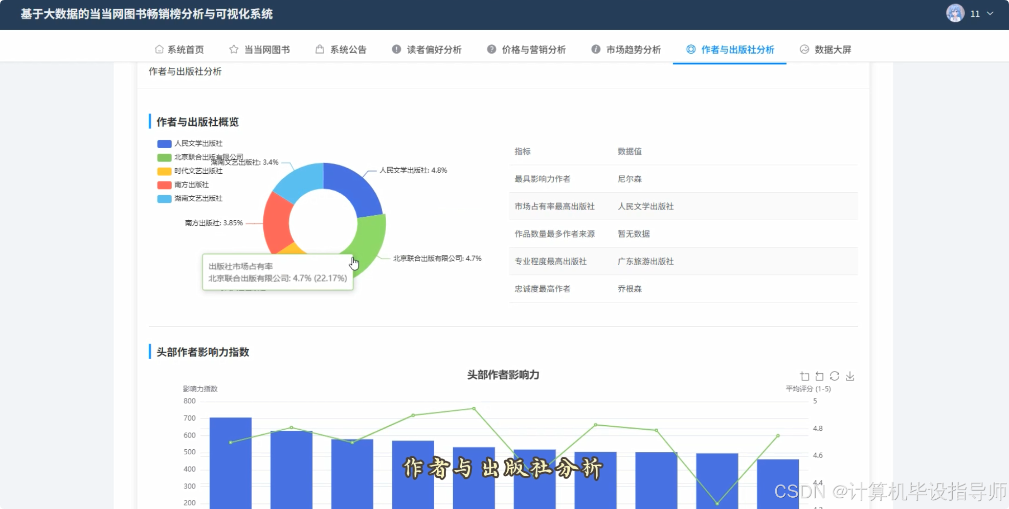Click the announcement icon beside 系统公告
Image resolution: width=1009 pixels, height=509 pixels.
(x=320, y=49)
